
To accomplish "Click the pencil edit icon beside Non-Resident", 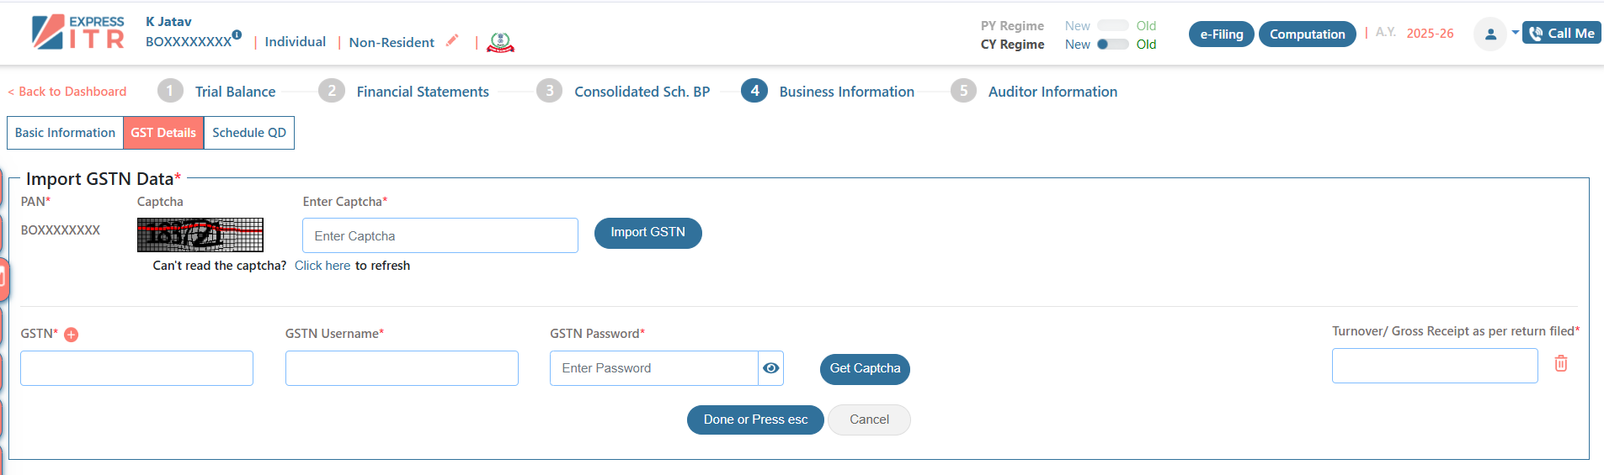I will pyautogui.click(x=452, y=40).
